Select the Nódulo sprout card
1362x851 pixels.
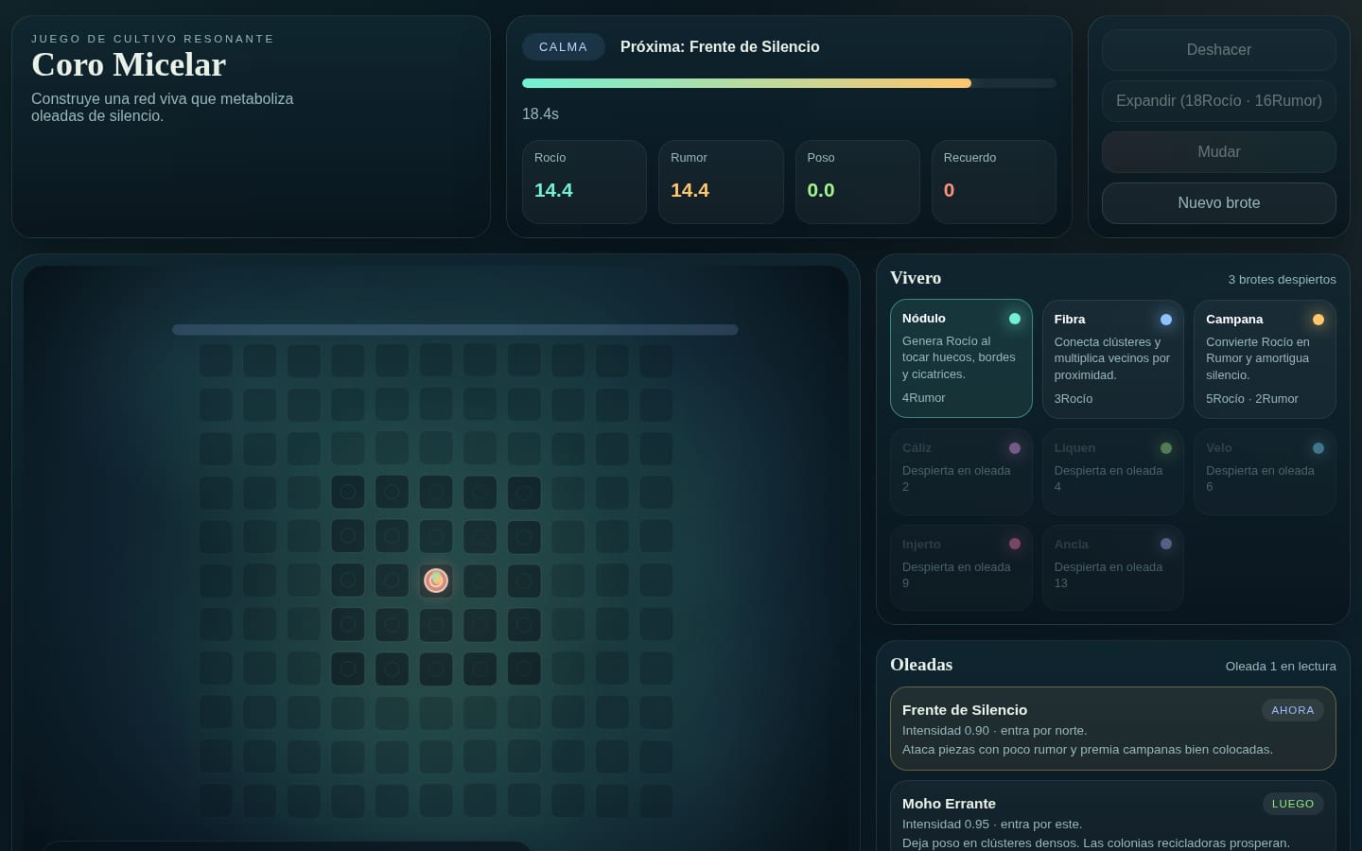(x=961, y=358)
